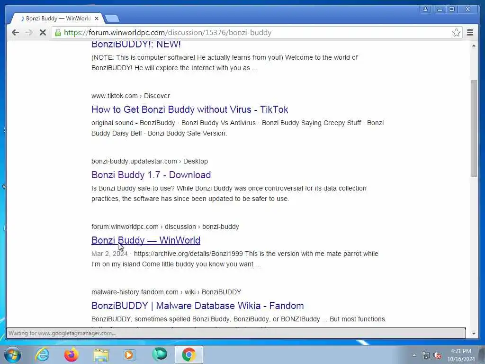Image resolution: width=485 pixels, height=364 pixels.
Task: Launch Firefox from the taskbar
Action: 71,355
